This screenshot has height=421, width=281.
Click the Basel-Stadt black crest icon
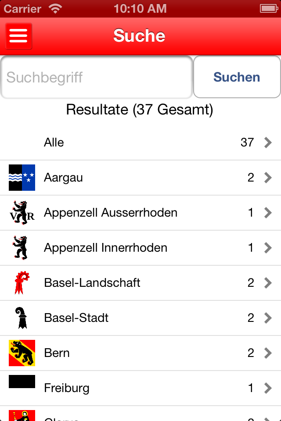tap(22, 318)
